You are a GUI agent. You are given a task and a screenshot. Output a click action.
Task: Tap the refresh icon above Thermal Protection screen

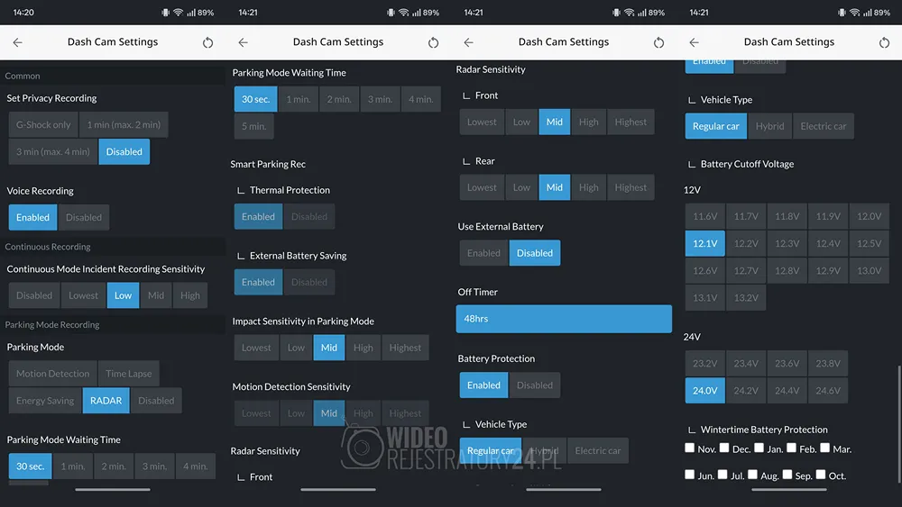[x=433, y=42]
